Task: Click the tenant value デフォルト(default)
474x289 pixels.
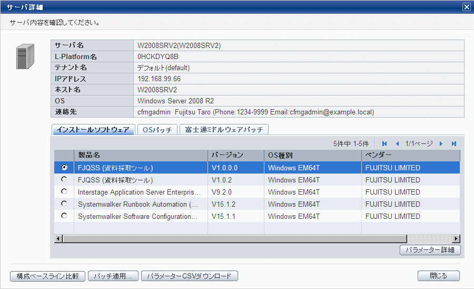Action: (x=164, y=68)
